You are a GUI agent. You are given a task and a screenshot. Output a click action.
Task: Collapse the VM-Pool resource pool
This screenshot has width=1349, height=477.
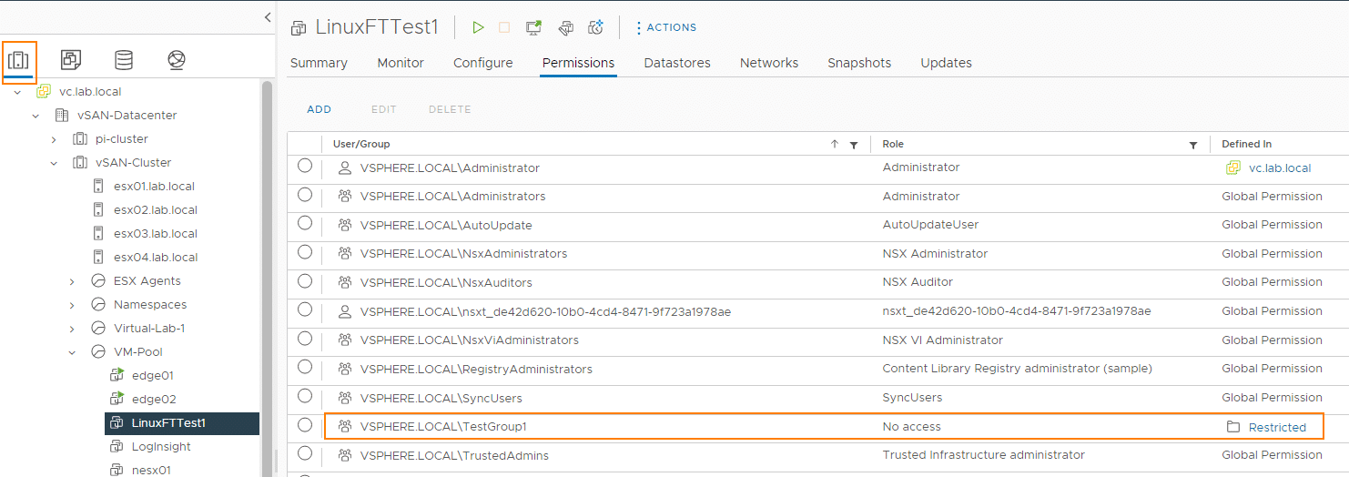pyautogui.click(x=72, y=352)
